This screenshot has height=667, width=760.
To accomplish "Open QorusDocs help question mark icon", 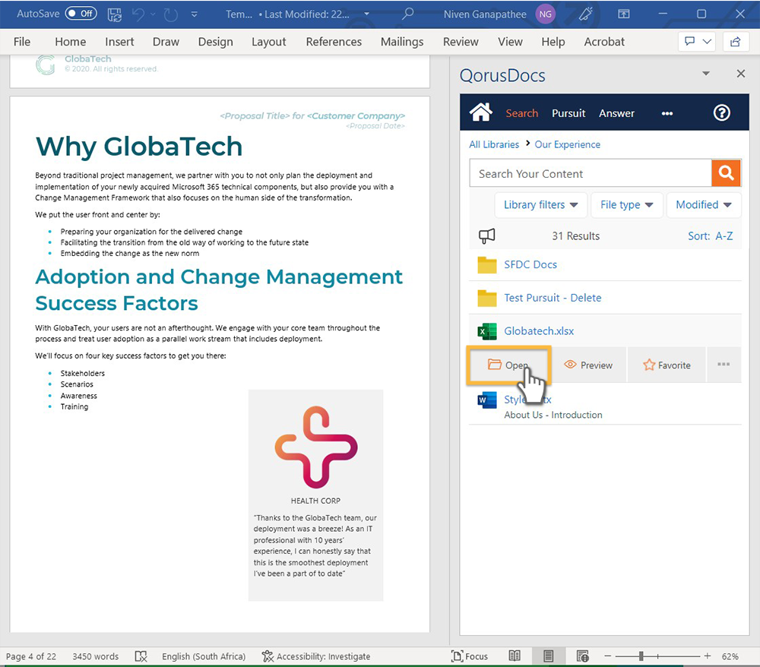I will coord(722,113).
